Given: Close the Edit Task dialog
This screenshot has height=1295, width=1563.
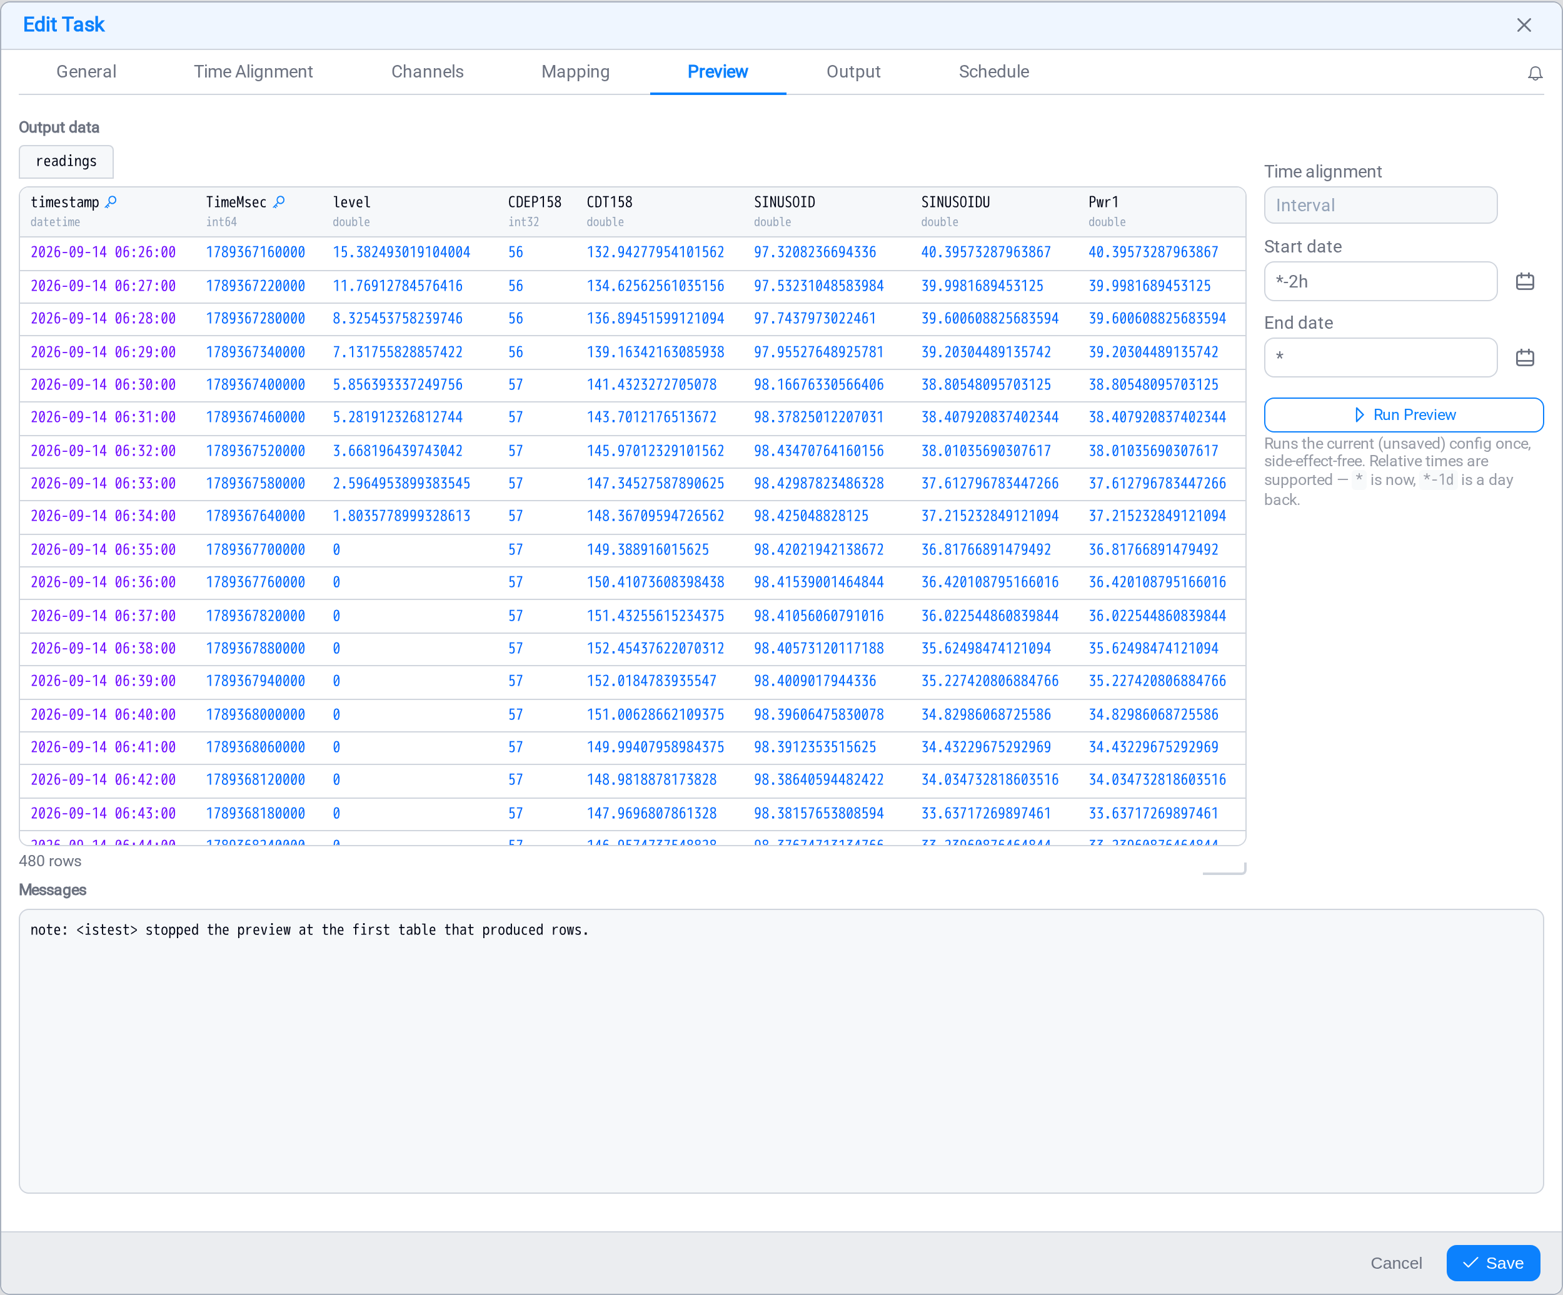Looking at the screenshot, I should pyautogui.click(x=1524, y=25).
